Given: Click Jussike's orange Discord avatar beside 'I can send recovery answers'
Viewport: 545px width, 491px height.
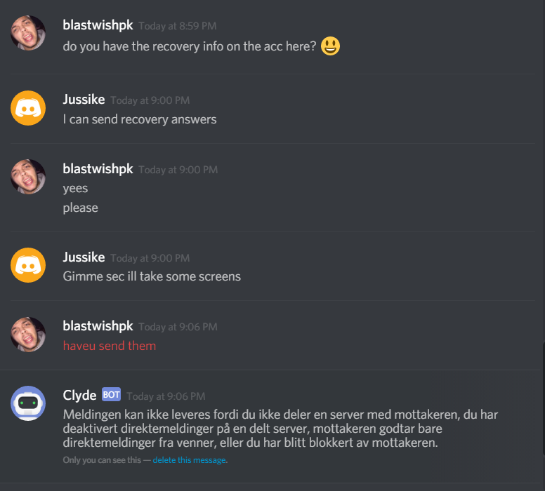Looking at the screenshot, I should 28,108.
